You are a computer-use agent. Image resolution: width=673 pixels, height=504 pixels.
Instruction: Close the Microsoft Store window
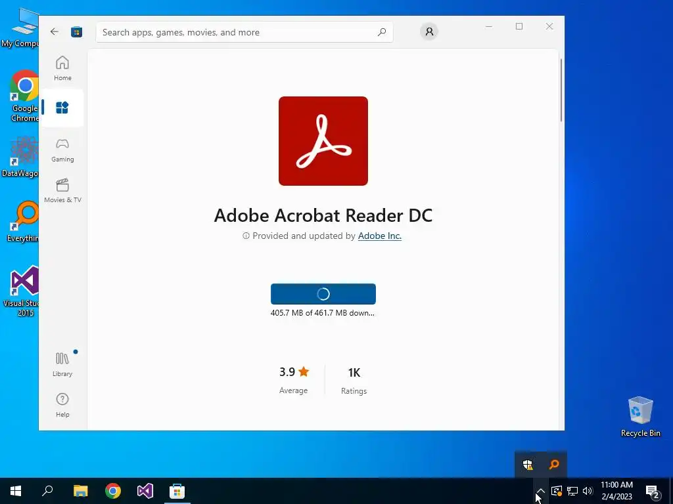click(x=549, y=26)
